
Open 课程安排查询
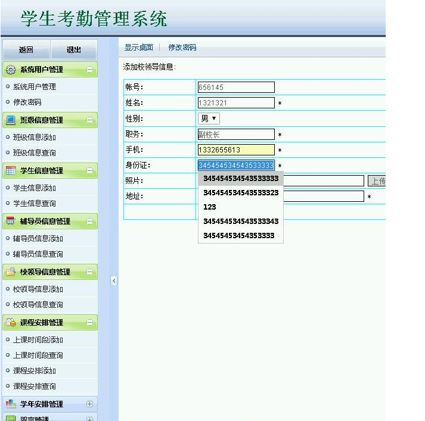coord(35,386)
